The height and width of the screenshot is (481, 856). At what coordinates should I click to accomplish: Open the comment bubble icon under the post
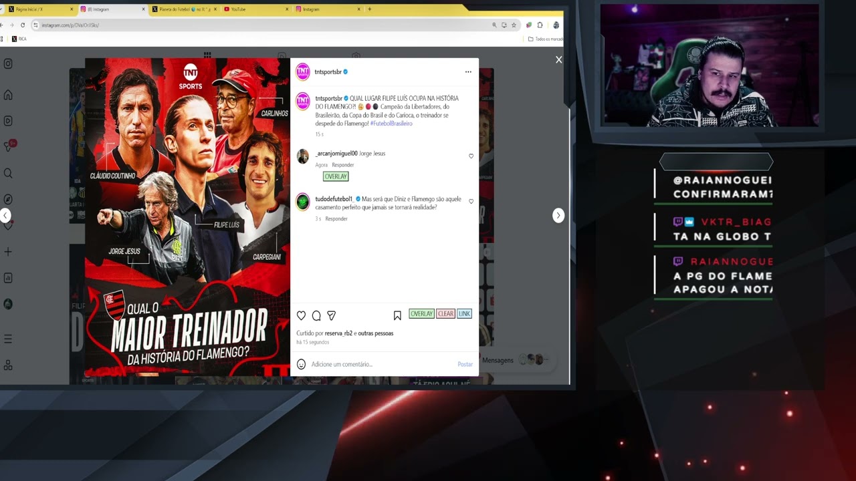click(x=316, y=315)
